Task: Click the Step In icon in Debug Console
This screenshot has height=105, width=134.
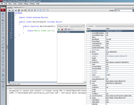Action: point(69,29)
